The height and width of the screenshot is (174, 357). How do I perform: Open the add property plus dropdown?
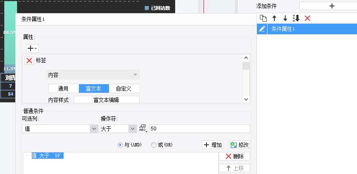[x=32, y=48]
